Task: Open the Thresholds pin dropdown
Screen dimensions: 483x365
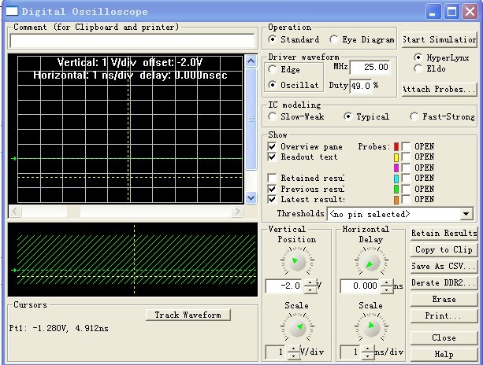Action: point(466,214)
